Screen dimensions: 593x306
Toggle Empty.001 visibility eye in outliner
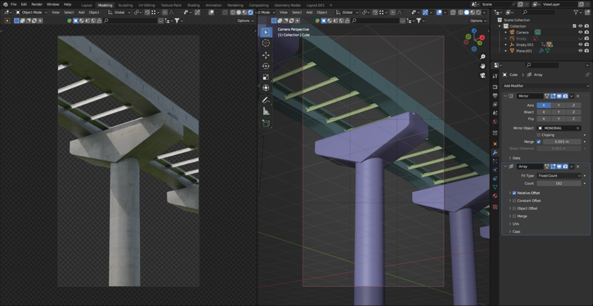pyautogui.click(x=580, y=45)
